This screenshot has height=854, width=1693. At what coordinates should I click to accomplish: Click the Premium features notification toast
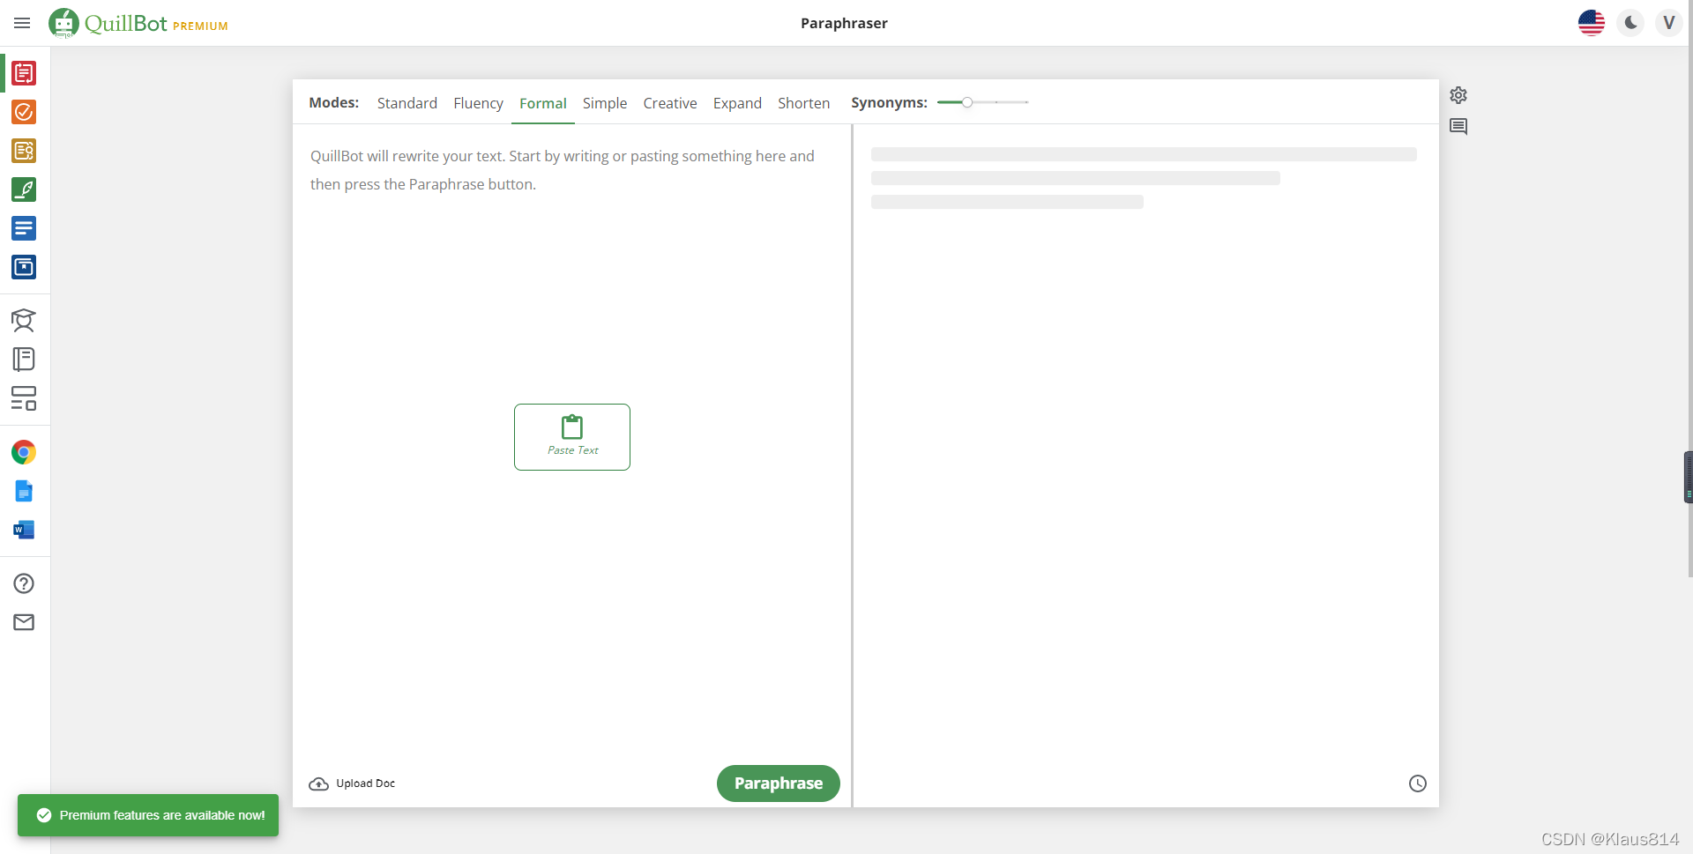148,815
